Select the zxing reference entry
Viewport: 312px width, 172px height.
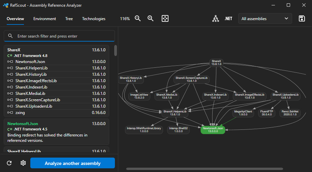click(x=57, y=113)
